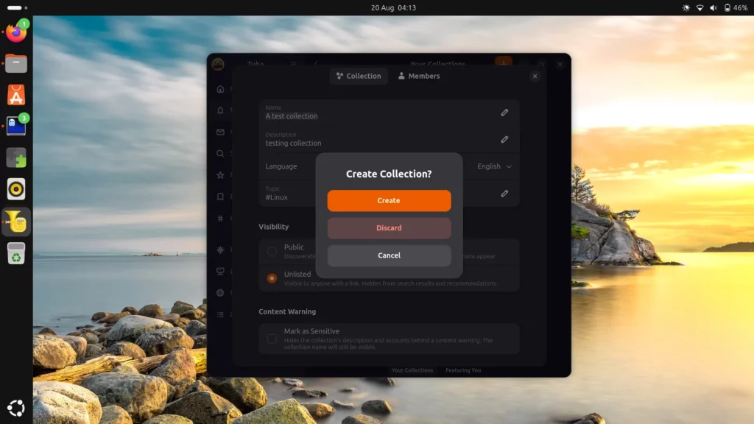The image size is (754, 424).
Task: Choose Discard in the Create Collection dialog
Action: pyautogui.click(x=389, y=228)
